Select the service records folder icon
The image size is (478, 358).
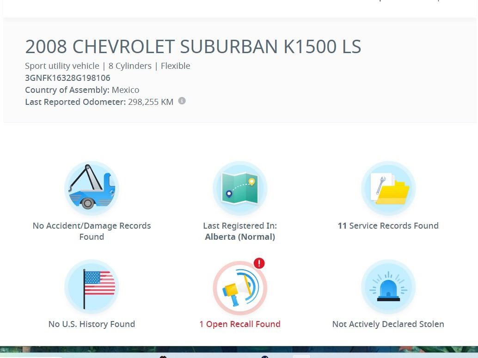(388, 188)
